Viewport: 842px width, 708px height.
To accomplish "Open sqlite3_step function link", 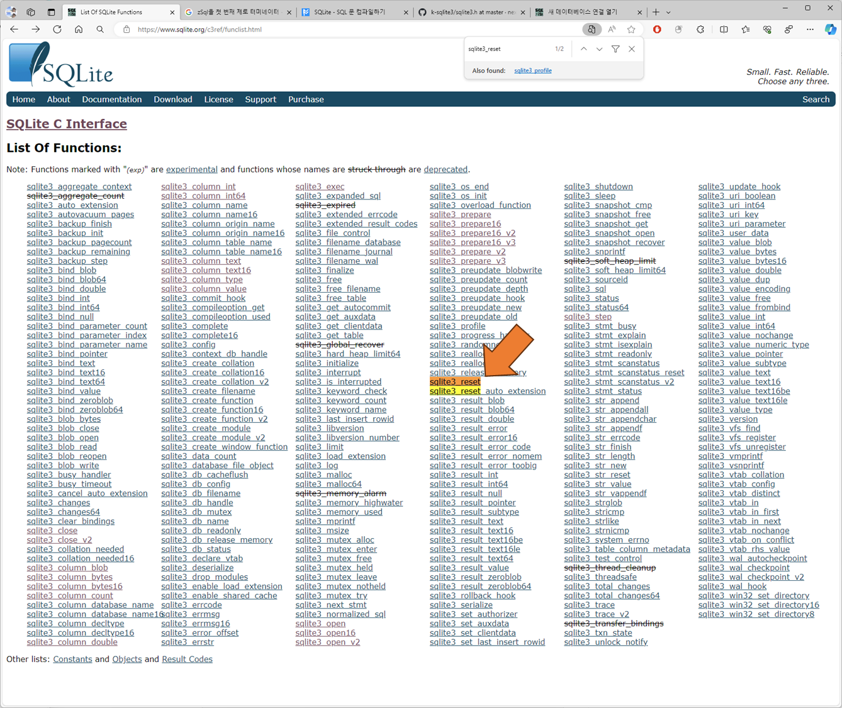I will (588, 317).
